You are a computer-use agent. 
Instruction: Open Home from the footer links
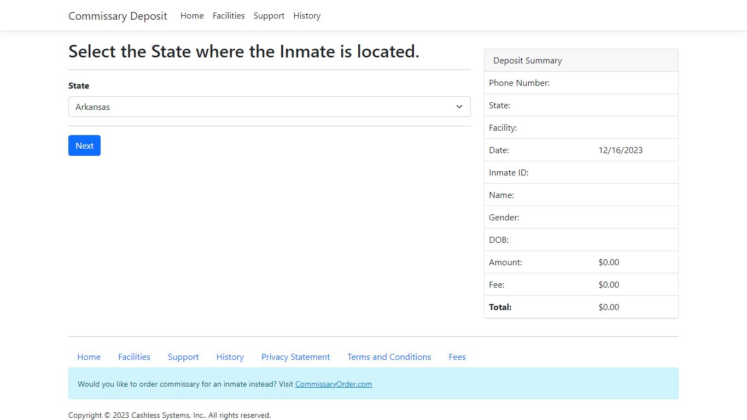pyautogui.click(x=89, y=357)
